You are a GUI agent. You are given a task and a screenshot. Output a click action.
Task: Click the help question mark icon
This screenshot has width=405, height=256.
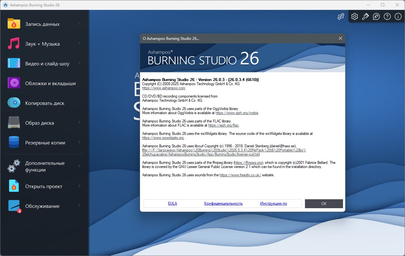pyautogui.click(x=387, y=17)
